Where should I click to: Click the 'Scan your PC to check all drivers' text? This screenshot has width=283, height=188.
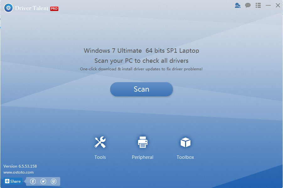click(141, 61)
